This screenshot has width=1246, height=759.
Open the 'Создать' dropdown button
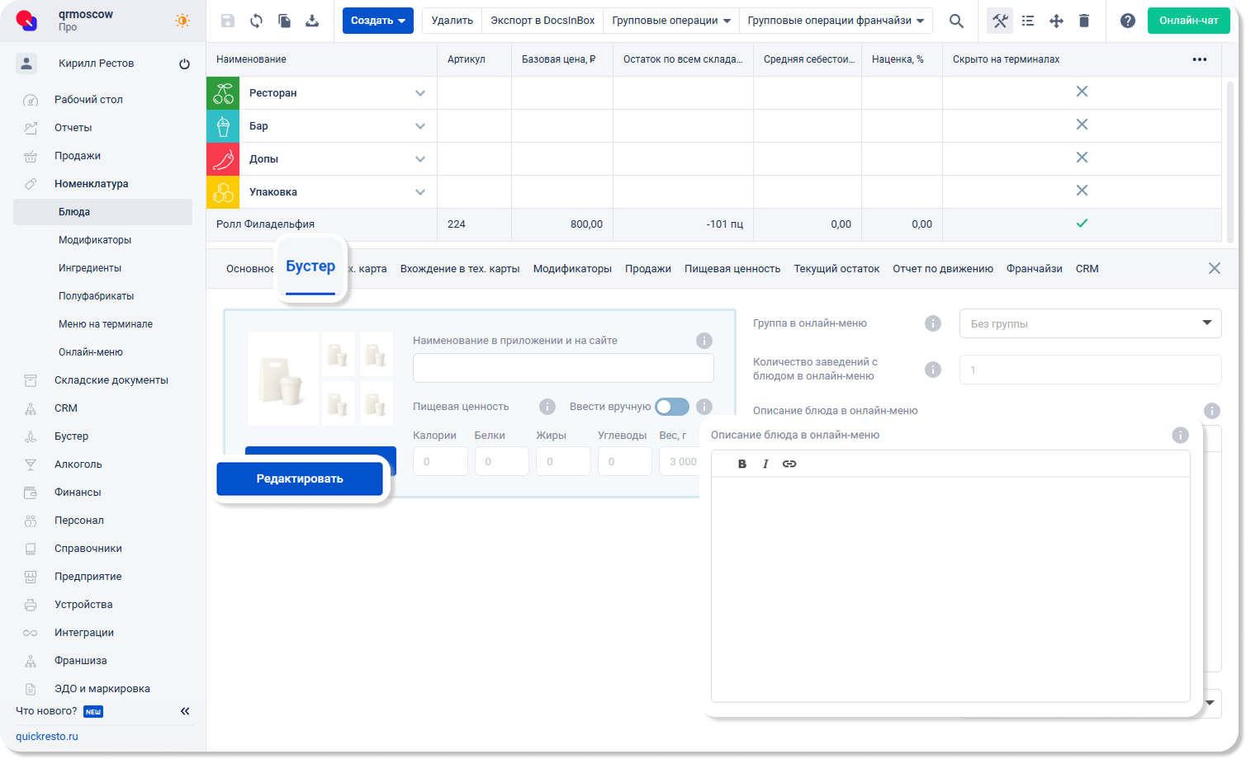tap(377, 21)
